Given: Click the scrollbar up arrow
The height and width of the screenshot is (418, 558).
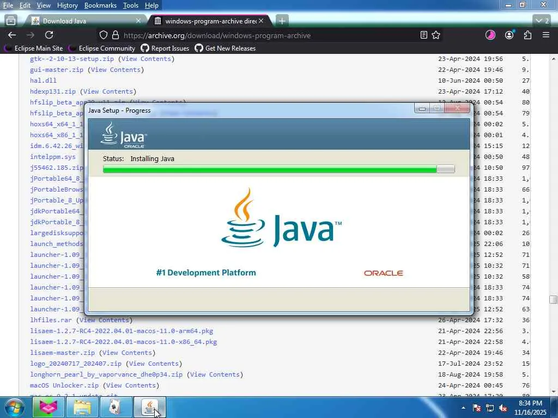Looking at the screenshot, I should [554, 59].
